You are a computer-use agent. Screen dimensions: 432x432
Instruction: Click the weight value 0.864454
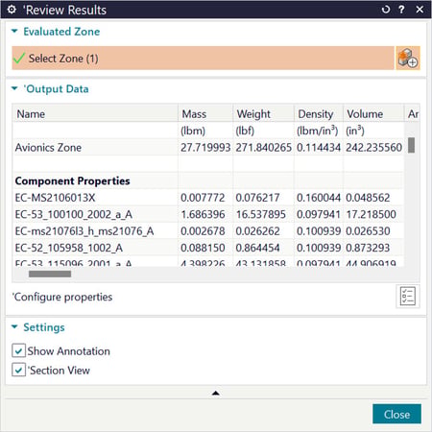click(x=257, y=248)
